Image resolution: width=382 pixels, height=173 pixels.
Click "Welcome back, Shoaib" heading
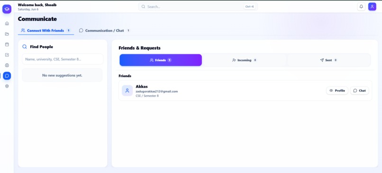[37, 5]
